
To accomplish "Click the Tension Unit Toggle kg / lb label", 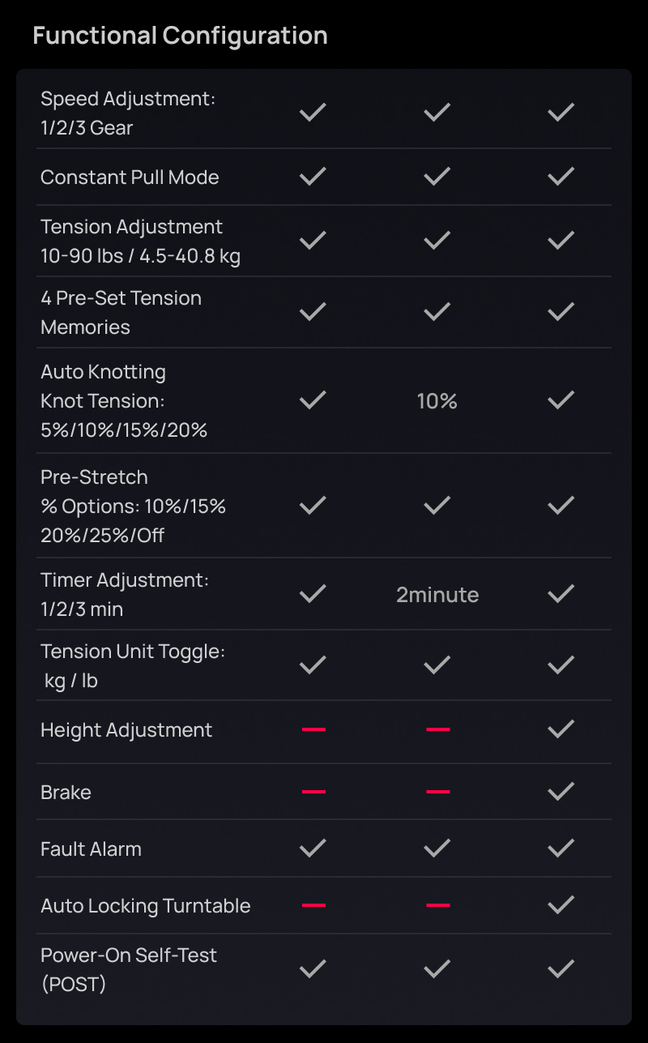I will (133, 665).
